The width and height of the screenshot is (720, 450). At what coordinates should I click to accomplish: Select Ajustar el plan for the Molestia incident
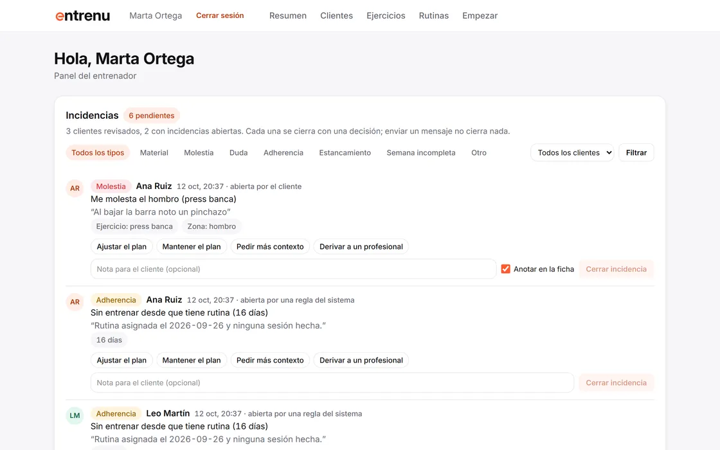click(122, 247)
